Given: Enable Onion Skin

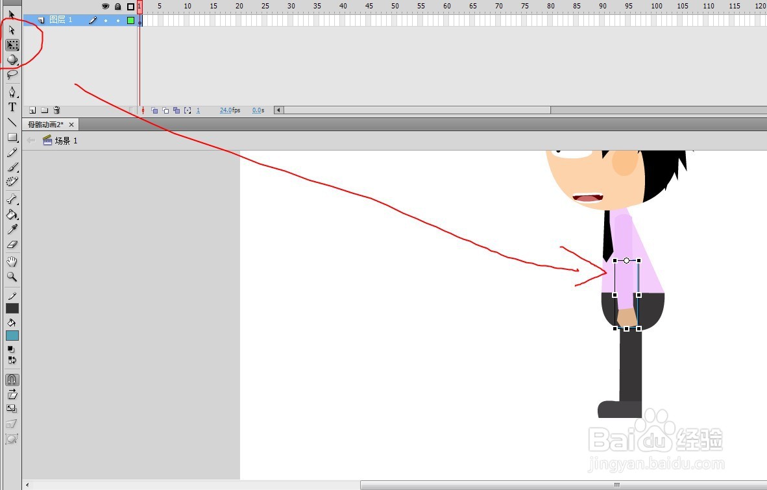Looking at the screenshot, I should coord(154,110).
